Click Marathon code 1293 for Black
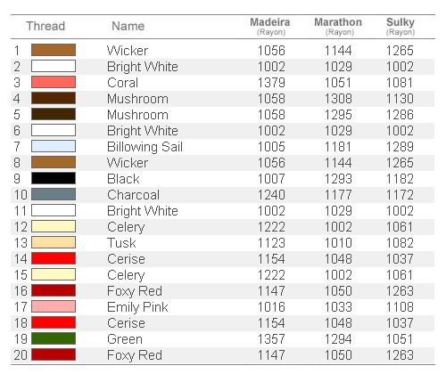This screenshot has width=446, height=374. (x=338, y=179)
